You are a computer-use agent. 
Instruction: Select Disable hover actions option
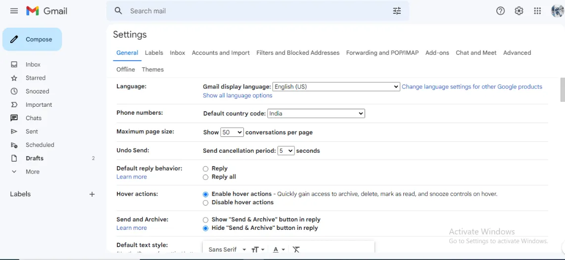click(205, 203)
